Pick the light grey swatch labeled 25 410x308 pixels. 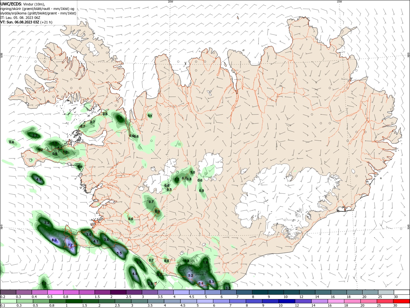pos(386,292)
